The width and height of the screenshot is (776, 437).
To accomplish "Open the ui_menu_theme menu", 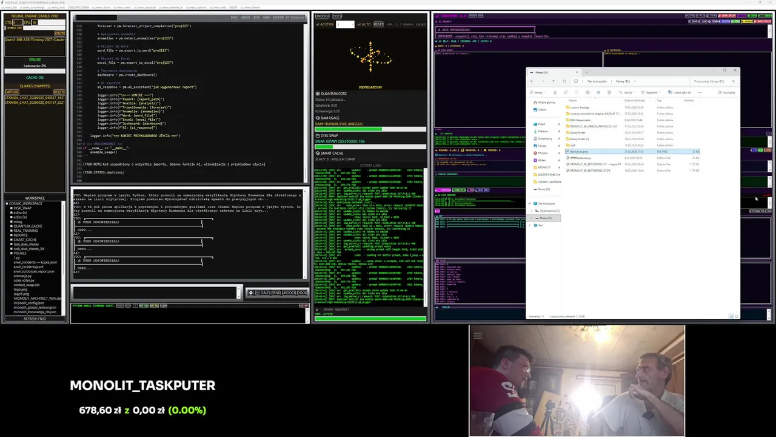I will click(x=250, y=7).
